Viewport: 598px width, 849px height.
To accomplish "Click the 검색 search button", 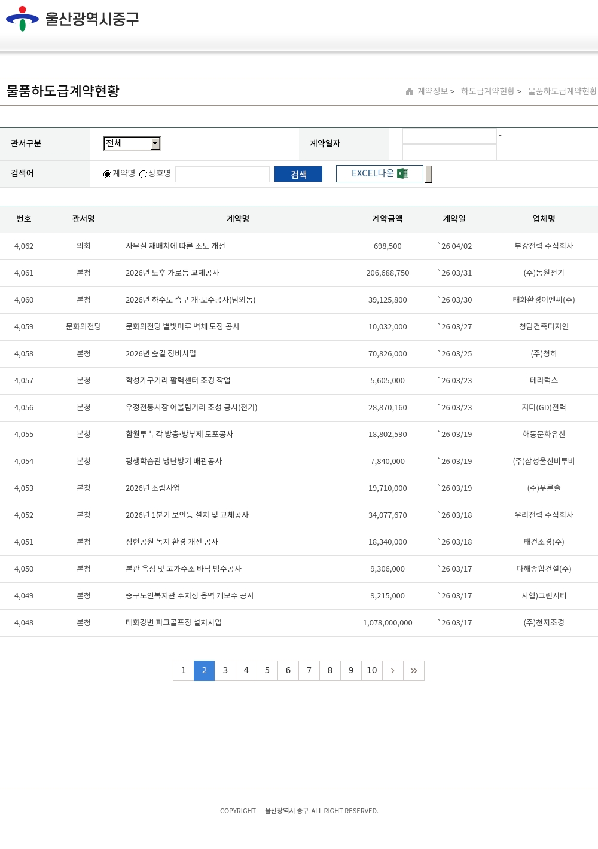I will pos(298,174).
